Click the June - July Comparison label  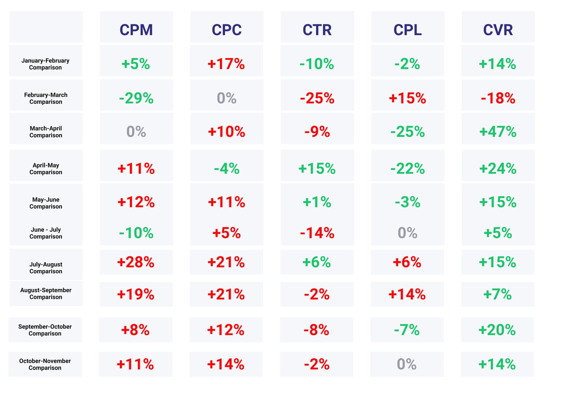pos(46,233)
